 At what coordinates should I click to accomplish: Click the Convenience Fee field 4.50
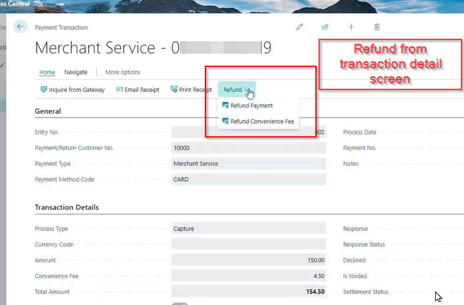pos(249,276)
